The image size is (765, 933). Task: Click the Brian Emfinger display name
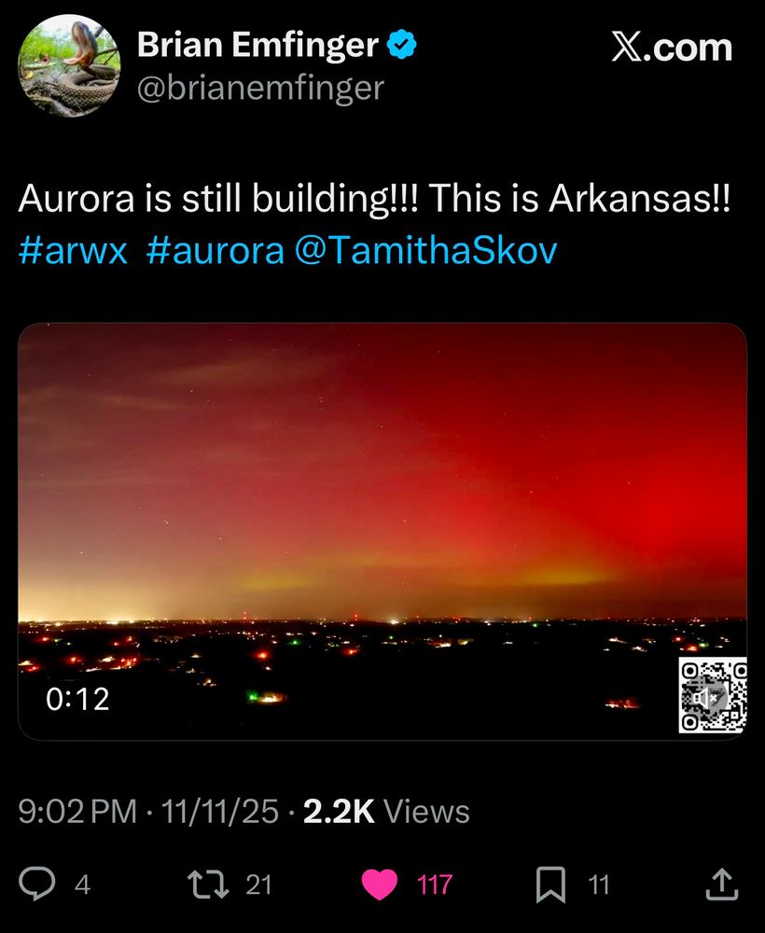(257, 45)
